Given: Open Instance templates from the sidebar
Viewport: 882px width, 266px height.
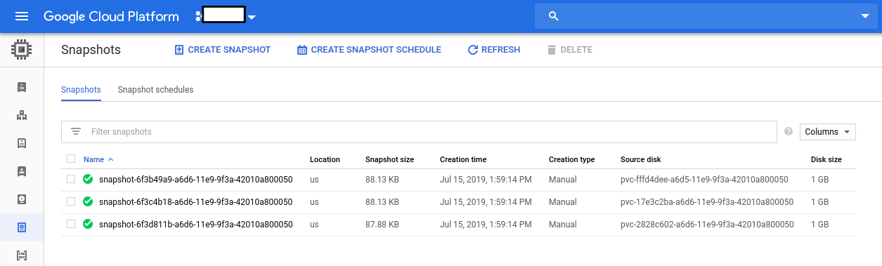Looking at the screenshot, I should tap(22, 143).
